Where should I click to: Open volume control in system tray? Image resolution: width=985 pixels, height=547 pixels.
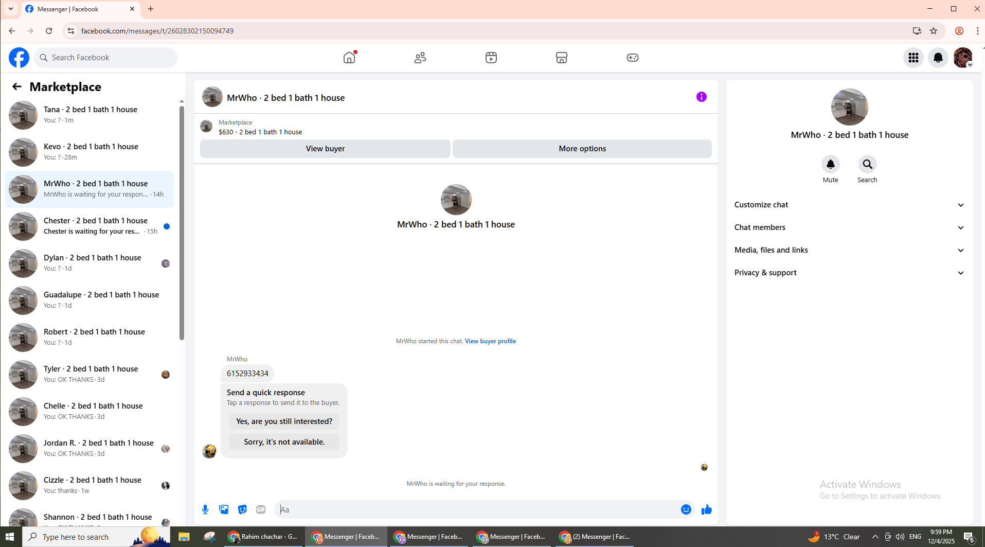[900, 537]
